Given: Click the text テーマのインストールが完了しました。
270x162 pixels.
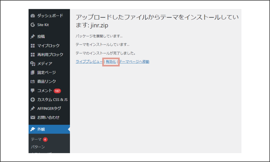Looking at the screenshot, I should 106,53.
